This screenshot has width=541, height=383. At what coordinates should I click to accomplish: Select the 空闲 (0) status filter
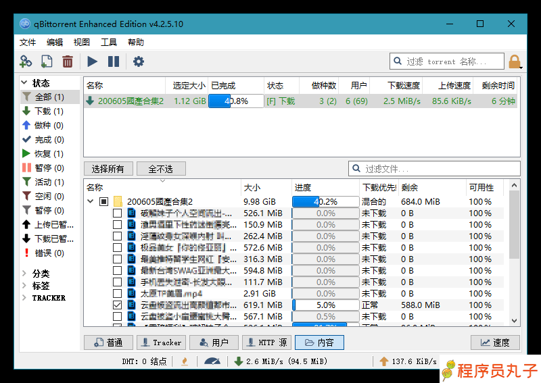click(49, 196)
